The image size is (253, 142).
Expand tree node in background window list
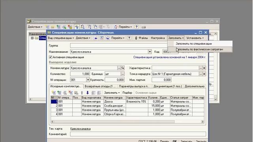(x=32, y=38)
